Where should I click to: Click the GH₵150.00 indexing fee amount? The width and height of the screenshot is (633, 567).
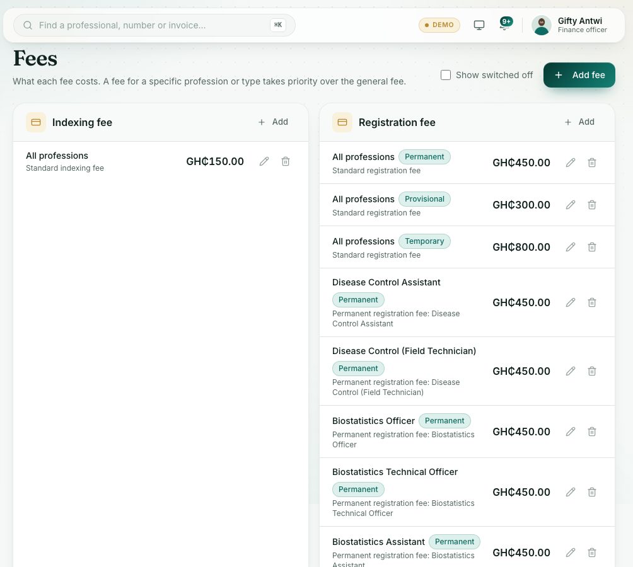(x=215, y=162)
